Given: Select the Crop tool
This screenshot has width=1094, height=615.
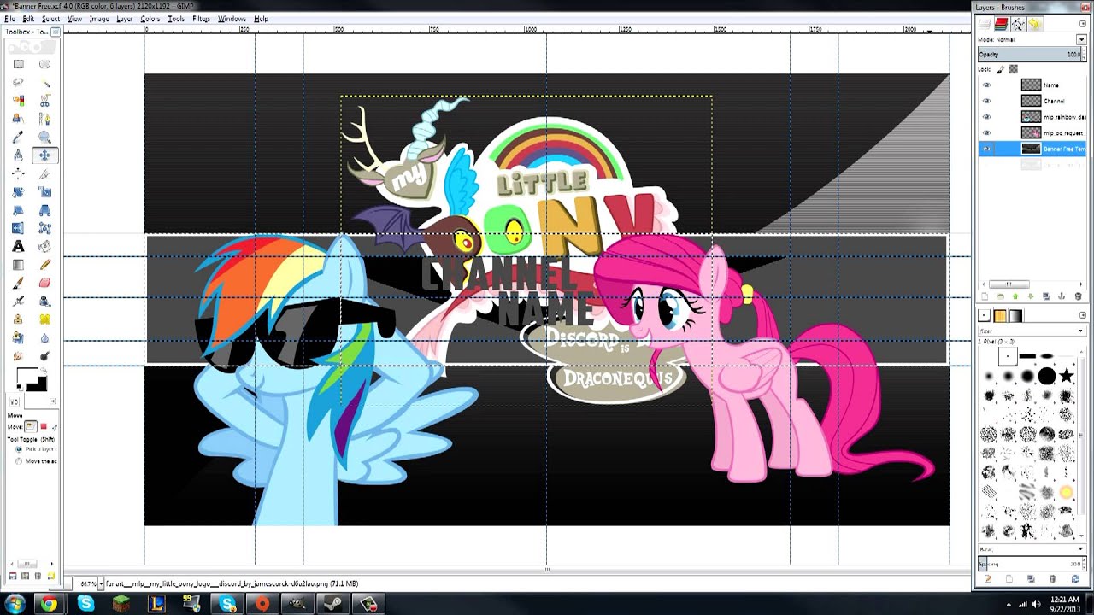Looking at the screenshot, I should tap(44, 173).
